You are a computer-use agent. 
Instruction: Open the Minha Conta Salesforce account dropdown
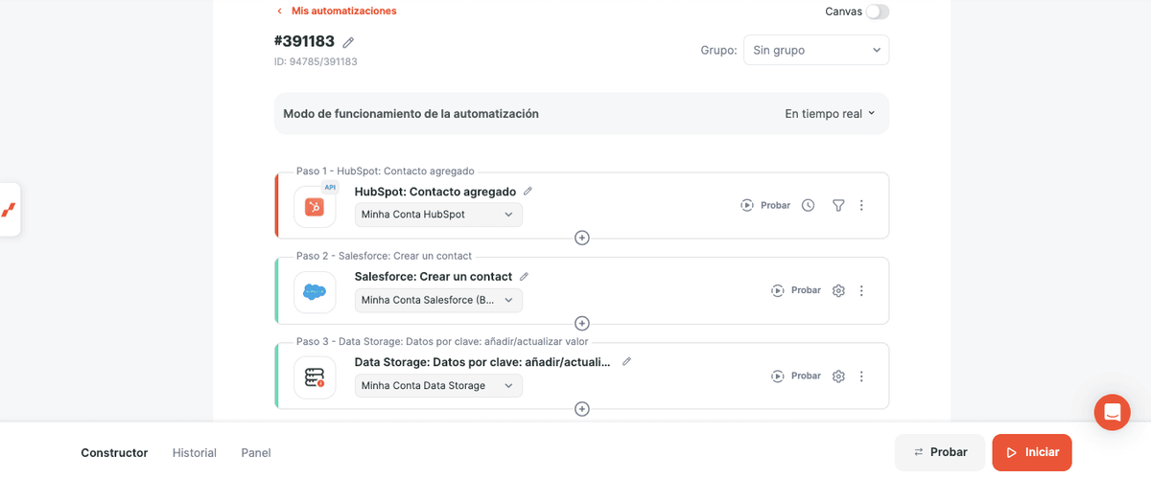(438, 300)
